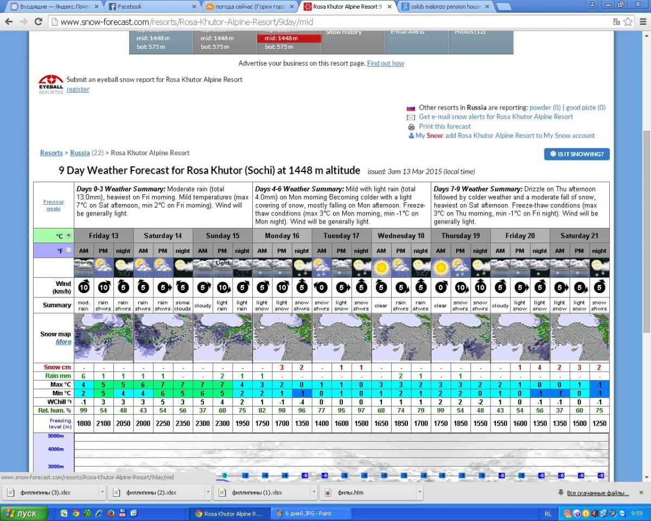Screen dimensions: 651x521
Task: Click the IS IT SNOWING? button
Action: tap(577, 154)
